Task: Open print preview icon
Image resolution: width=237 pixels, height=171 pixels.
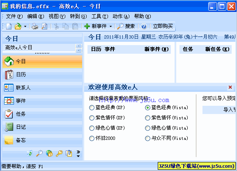Action: 44,26
